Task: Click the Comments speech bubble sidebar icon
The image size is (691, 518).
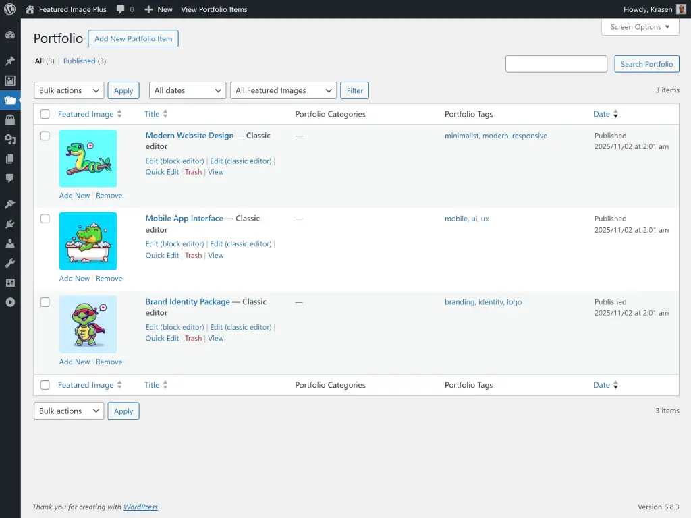Action: pyautogui.click(x=10, y=179)
